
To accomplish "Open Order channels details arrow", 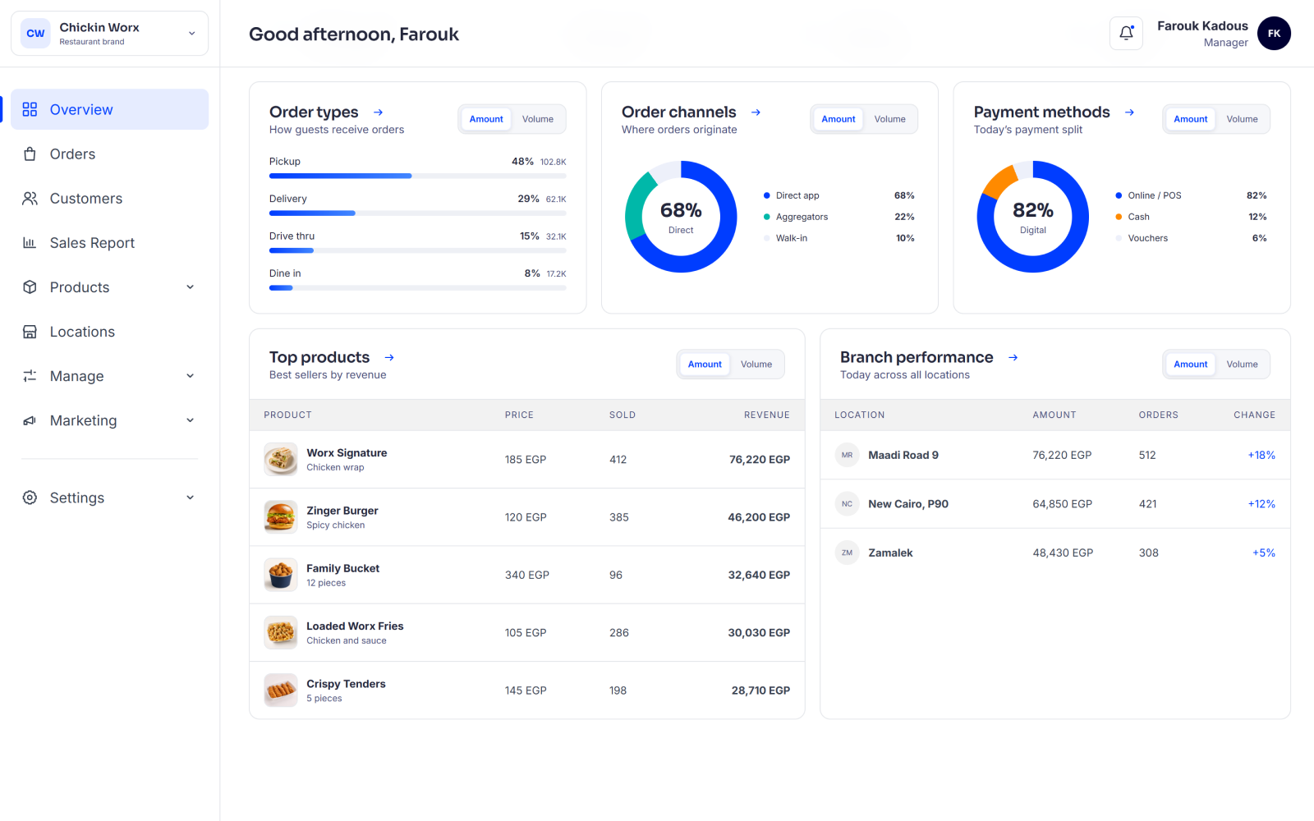I will [756, 112].
